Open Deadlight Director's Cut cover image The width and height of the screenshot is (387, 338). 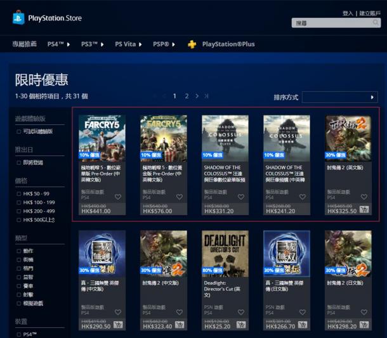225,254
